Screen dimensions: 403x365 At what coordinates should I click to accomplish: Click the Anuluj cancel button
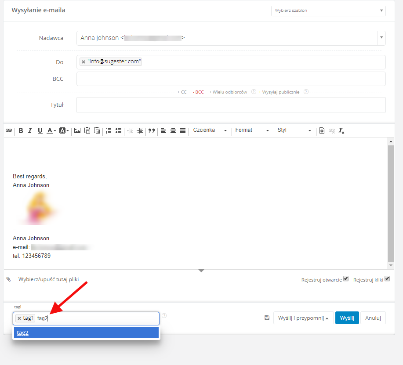373,318
